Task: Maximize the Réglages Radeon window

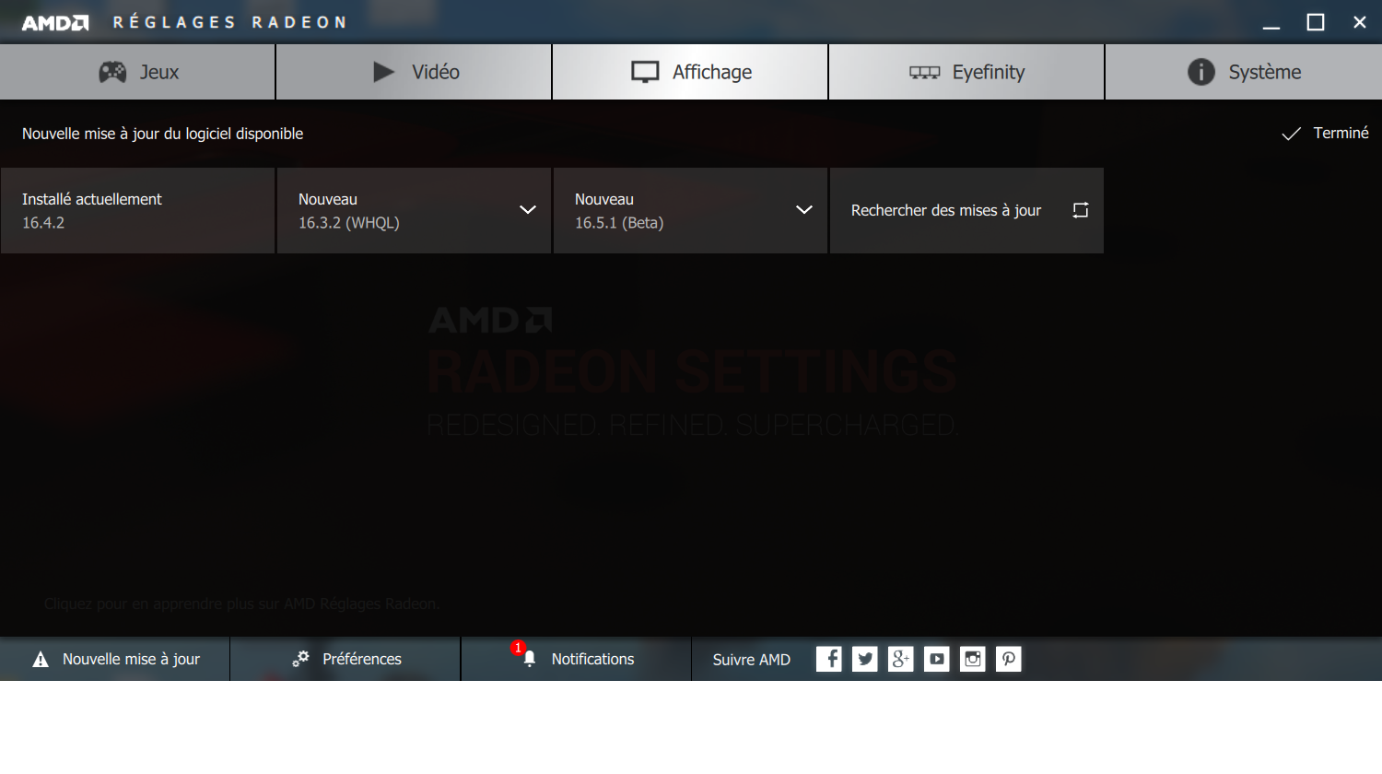Action: [1316, 22]
